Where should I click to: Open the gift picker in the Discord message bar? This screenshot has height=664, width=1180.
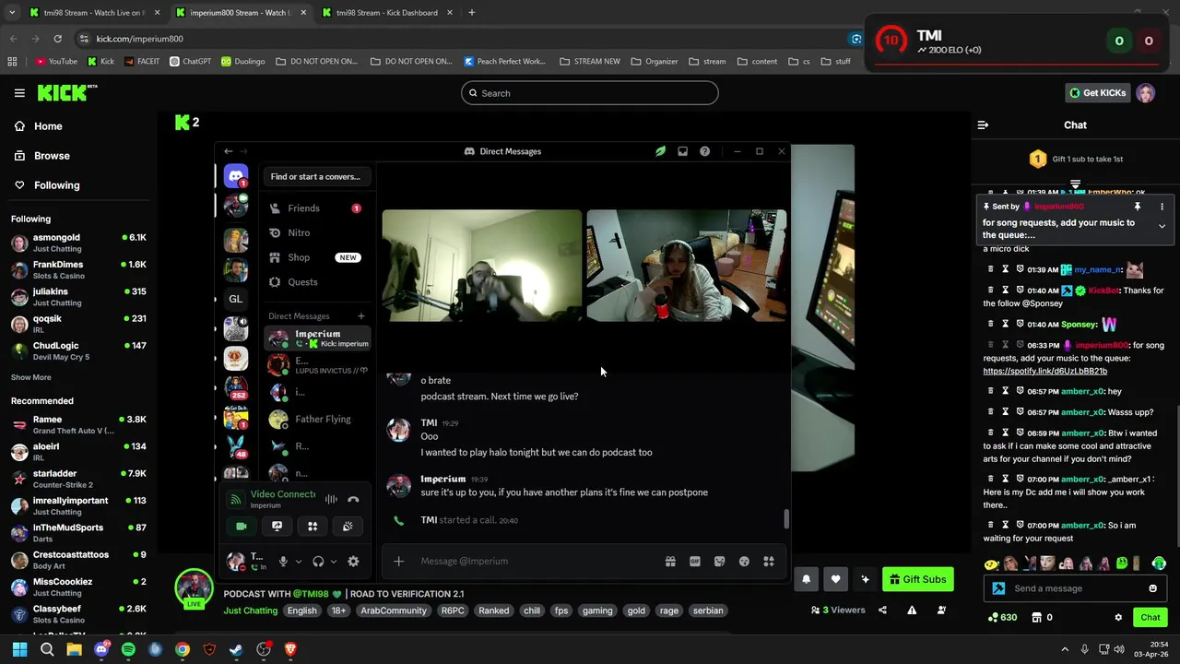tap(670, 561)
